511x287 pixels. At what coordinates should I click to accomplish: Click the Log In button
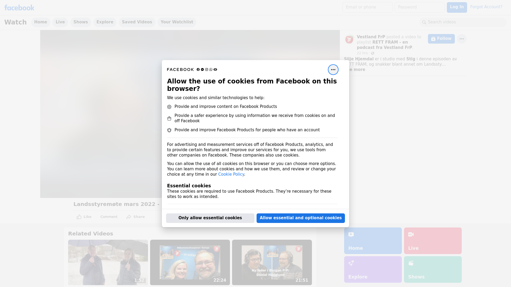tap(457, 7)
